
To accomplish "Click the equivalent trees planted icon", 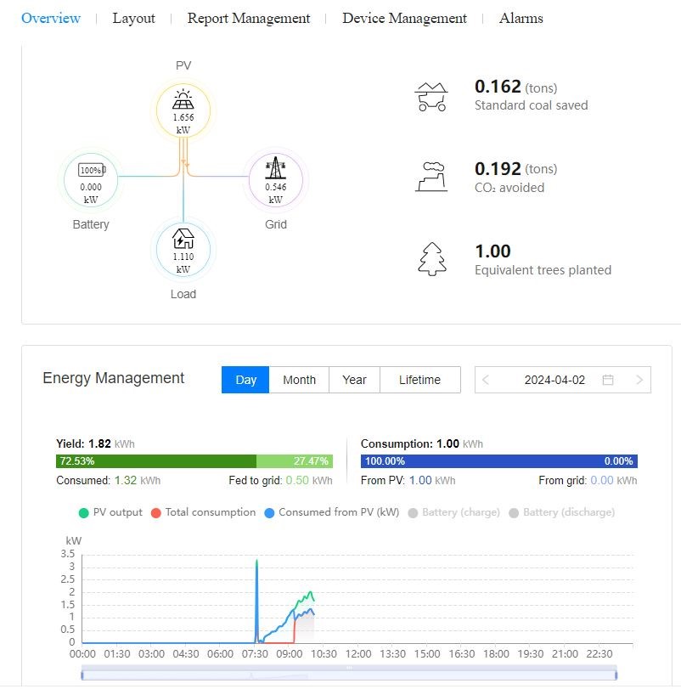I will tap(431, 259).
